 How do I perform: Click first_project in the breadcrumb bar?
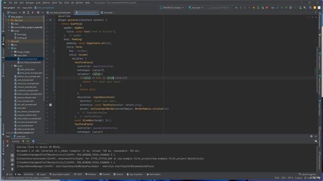point(9,8)
